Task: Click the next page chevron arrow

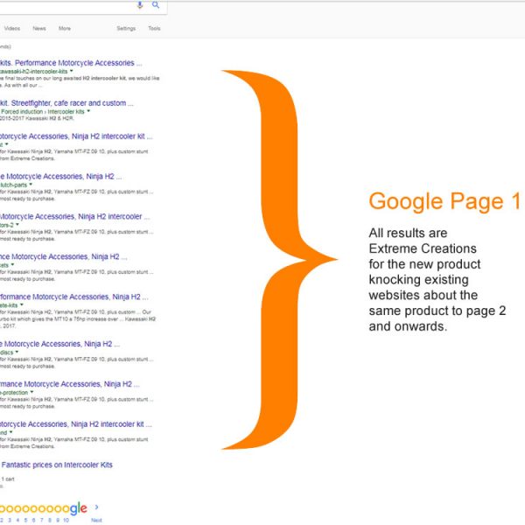Action: click(96, 507)
